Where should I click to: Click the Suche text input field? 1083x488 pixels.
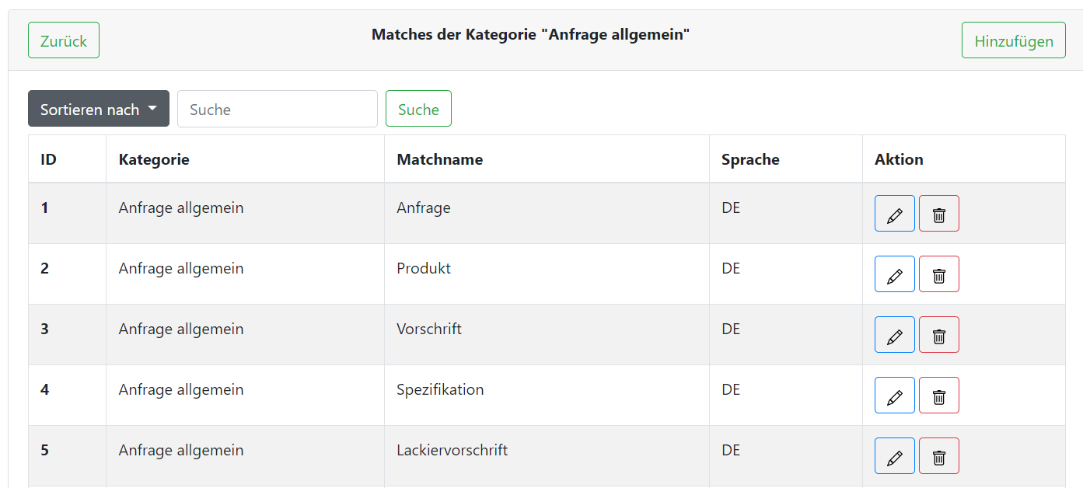click(x=277, y=109)
